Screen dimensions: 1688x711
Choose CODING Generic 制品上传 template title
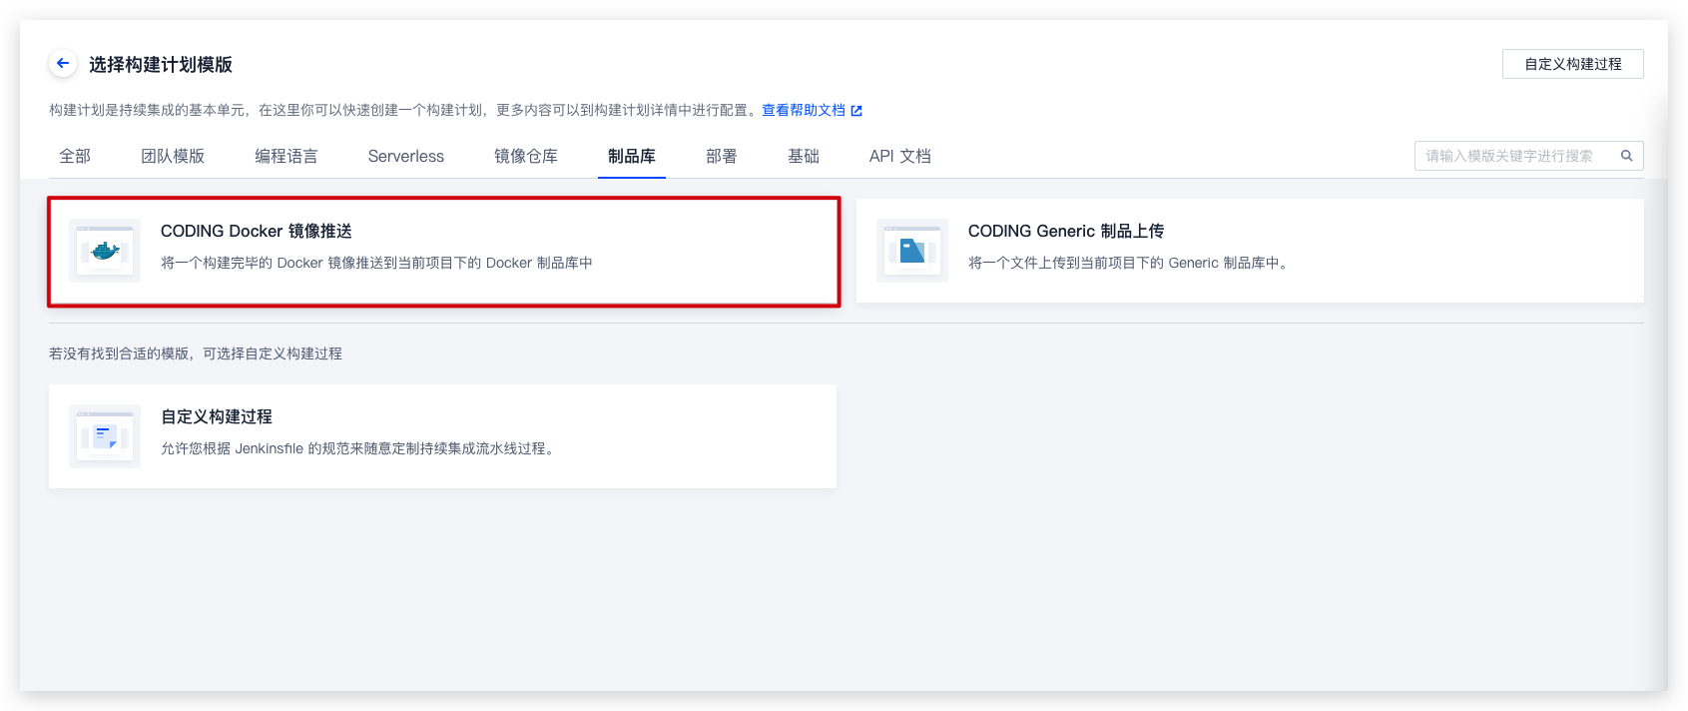coord(1066,231)
